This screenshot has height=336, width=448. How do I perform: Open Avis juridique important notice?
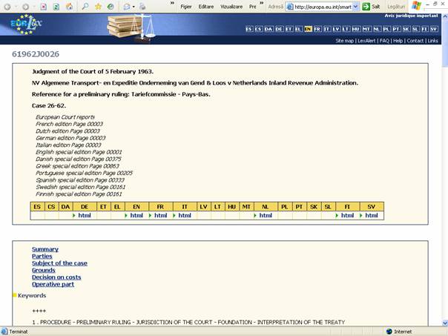click(411, 16)
